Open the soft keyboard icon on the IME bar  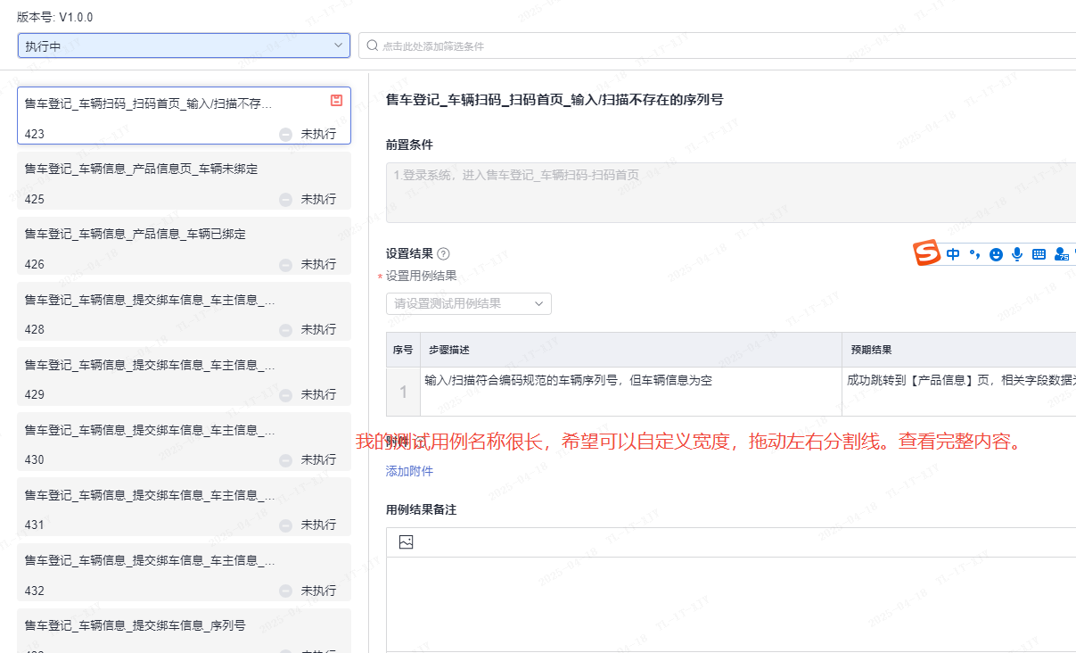pos(1039,254)
